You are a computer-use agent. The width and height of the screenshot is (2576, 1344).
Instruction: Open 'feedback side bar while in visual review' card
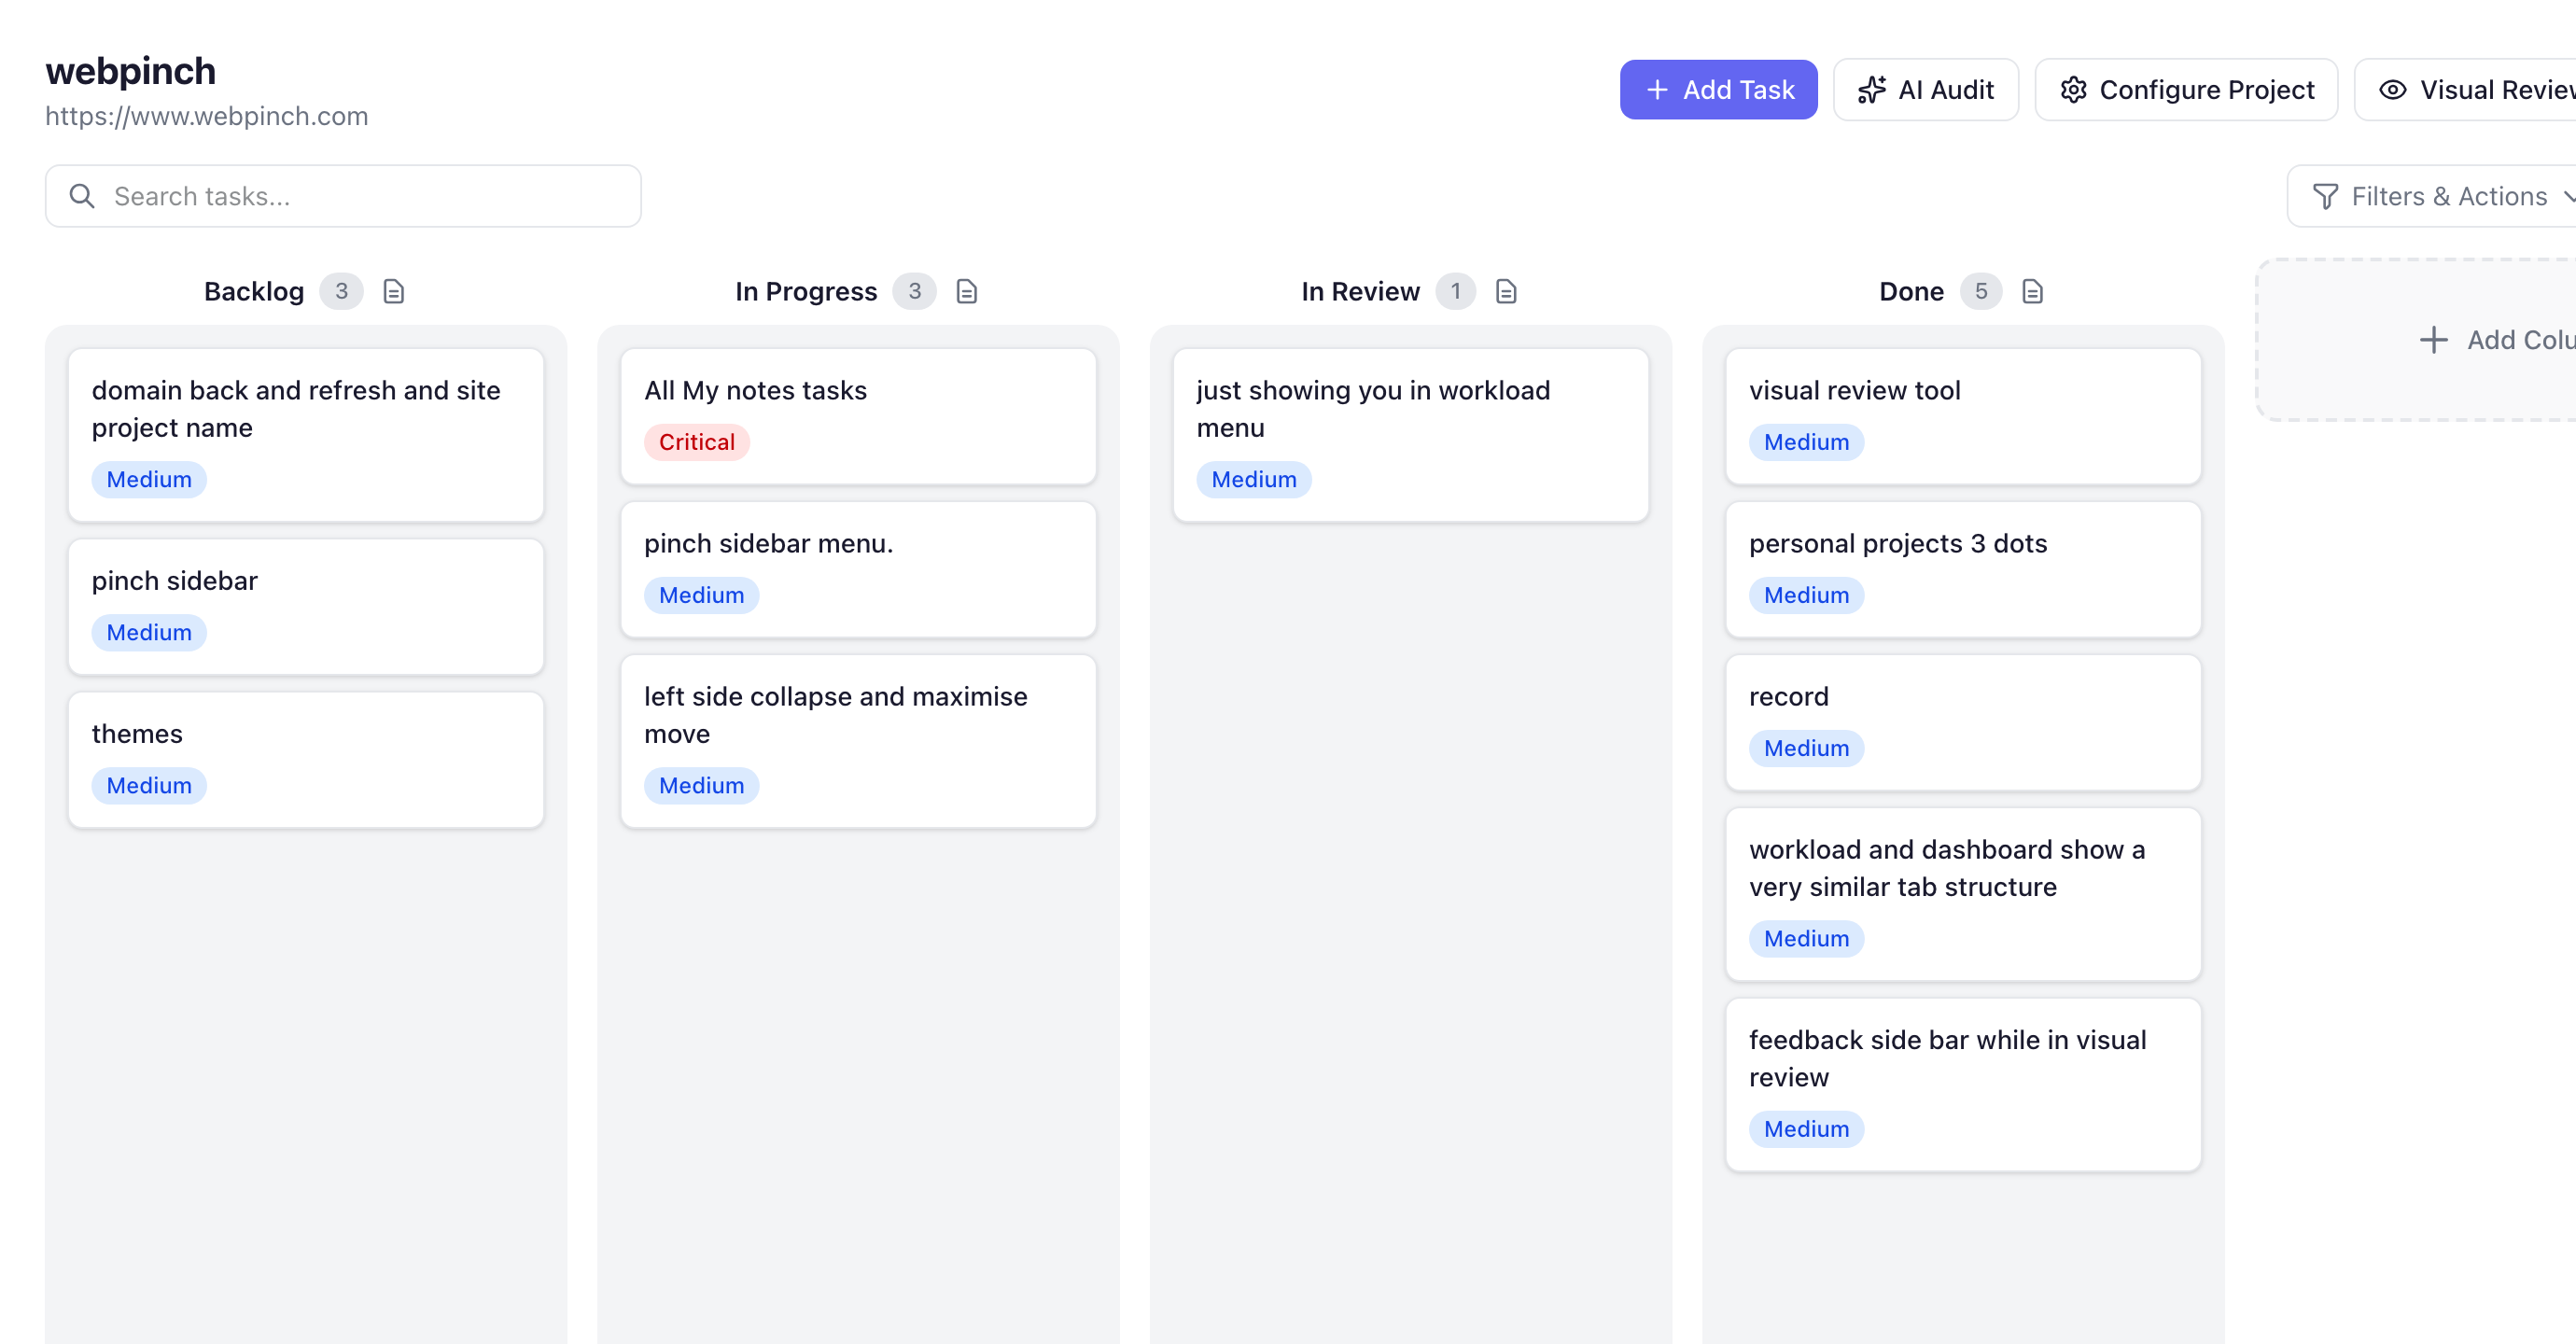(x=1963, y=1085)
